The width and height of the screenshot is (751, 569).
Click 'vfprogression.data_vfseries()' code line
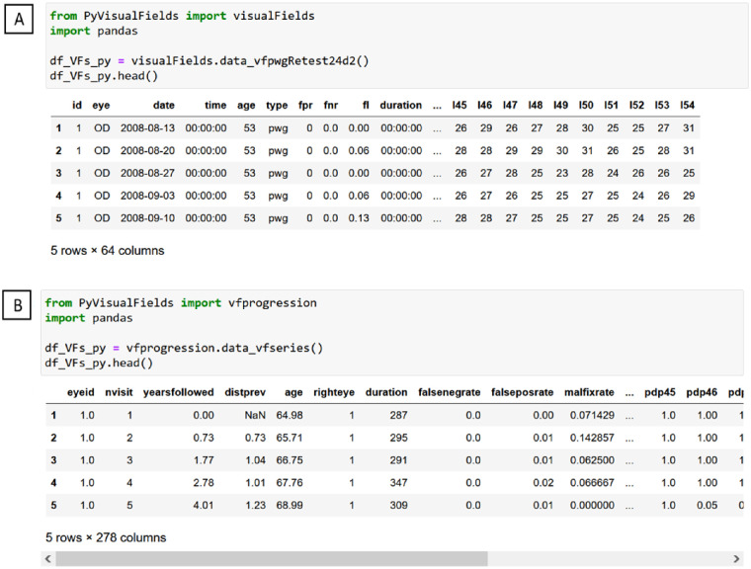point(184,348)
